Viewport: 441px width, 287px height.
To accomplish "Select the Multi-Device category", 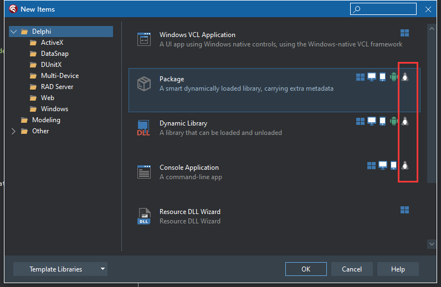I will (x=60, y=76).
